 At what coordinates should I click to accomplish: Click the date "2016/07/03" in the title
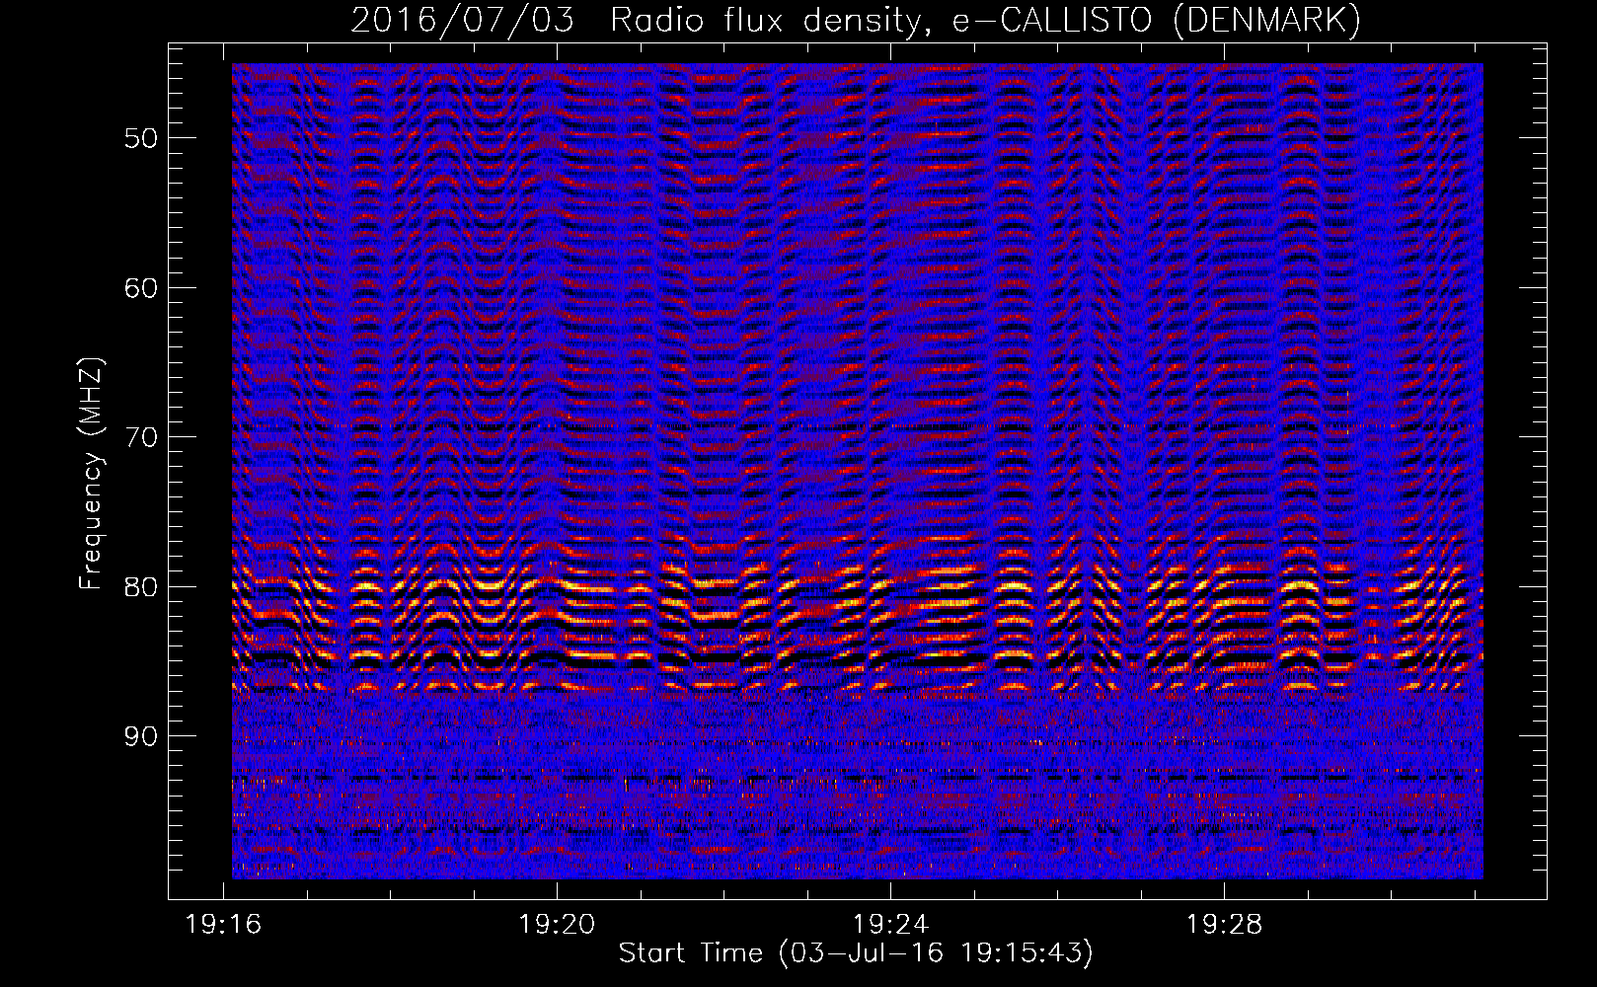[x=462, y=21]
